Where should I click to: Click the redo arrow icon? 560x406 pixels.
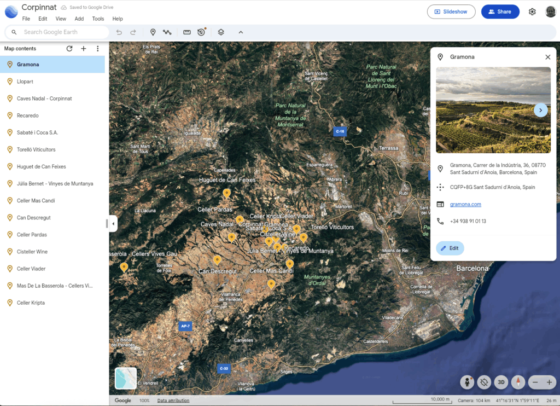pyautogui.click(x=133, y=32)
